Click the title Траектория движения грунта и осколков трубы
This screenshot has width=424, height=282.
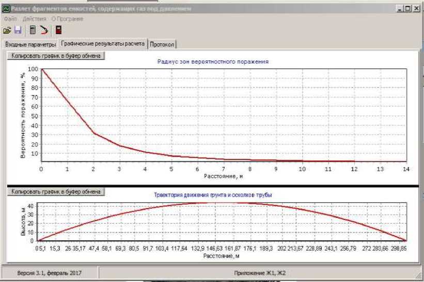(213, 195)
